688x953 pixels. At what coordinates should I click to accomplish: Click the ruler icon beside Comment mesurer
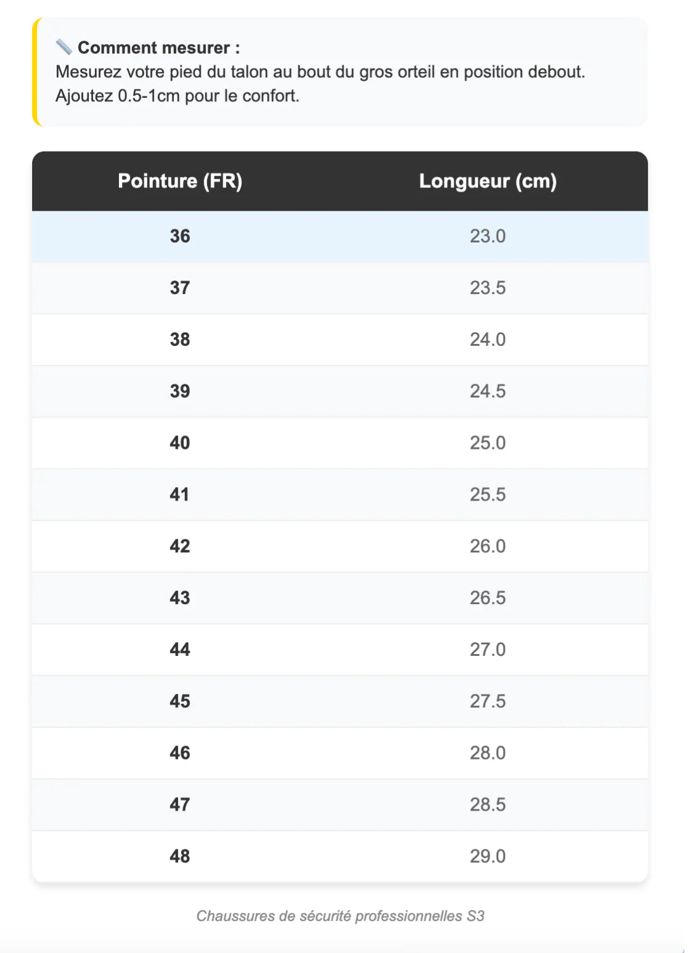coord(63,47)
